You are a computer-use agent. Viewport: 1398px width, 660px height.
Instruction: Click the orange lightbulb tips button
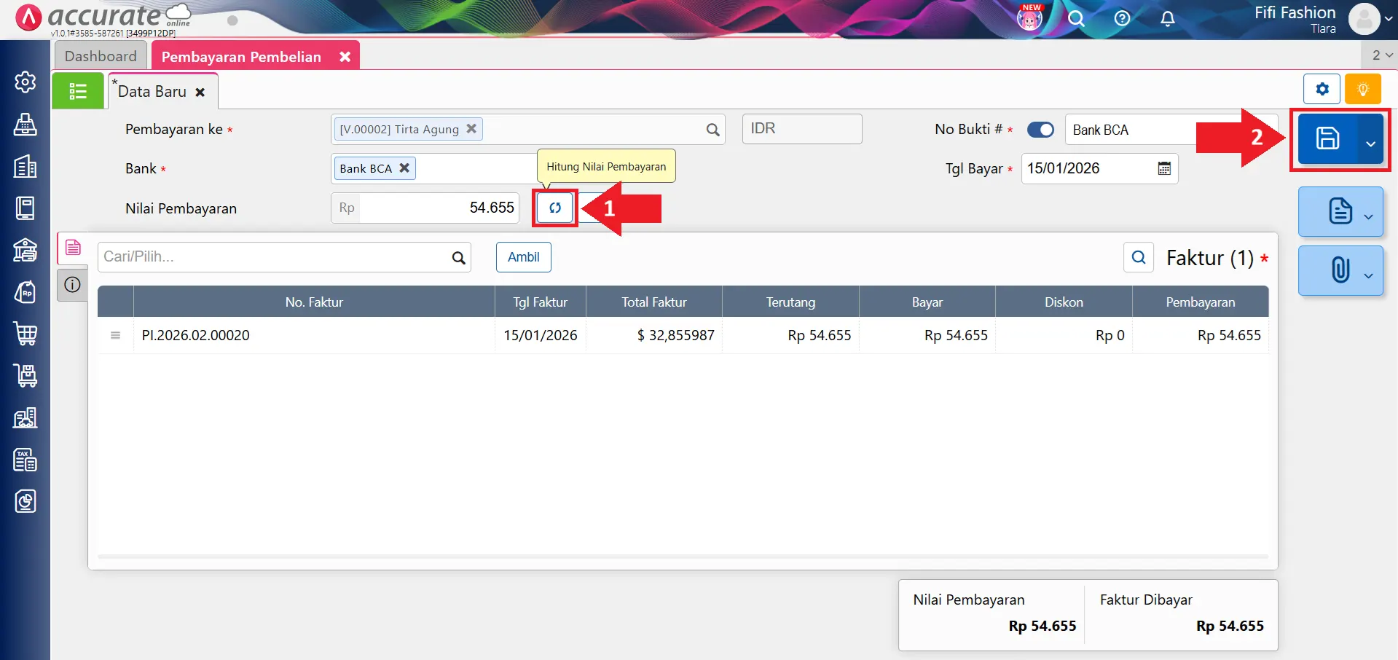click(1362, 90)
